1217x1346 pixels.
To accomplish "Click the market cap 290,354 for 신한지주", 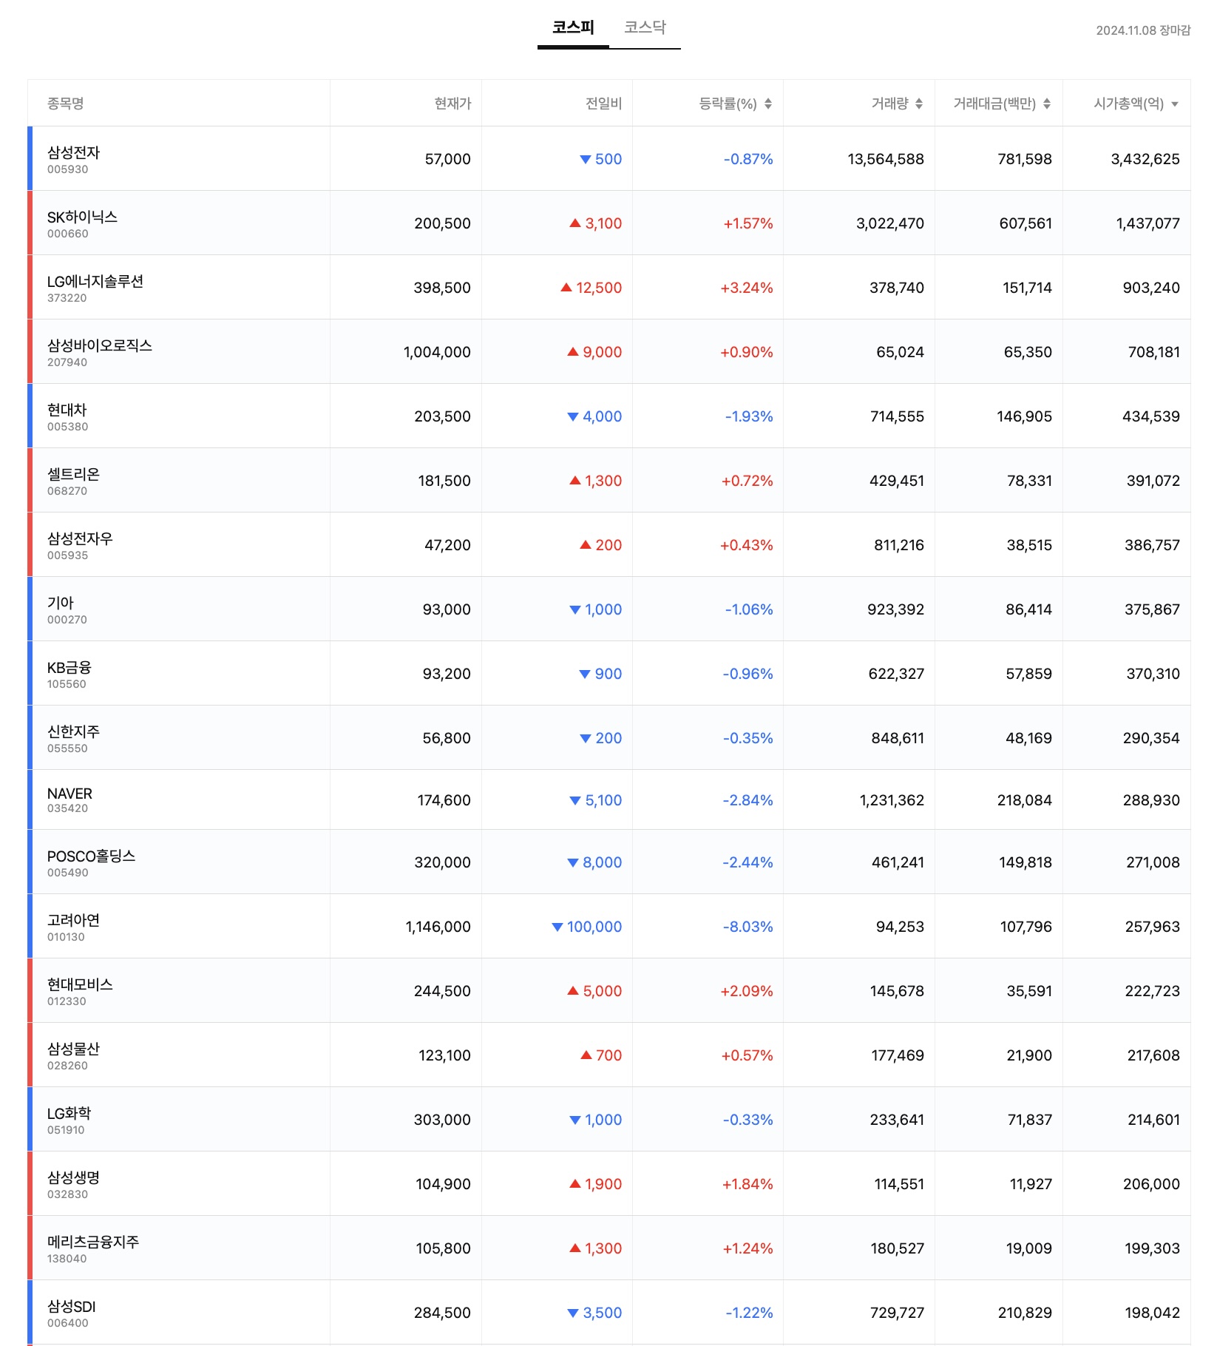I will click(x=1152, y=738).
